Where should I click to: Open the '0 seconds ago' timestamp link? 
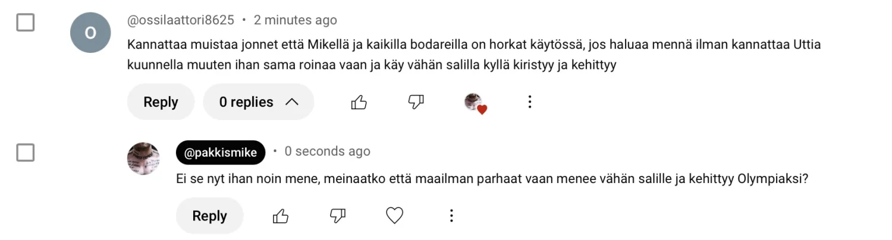point(327,151)
